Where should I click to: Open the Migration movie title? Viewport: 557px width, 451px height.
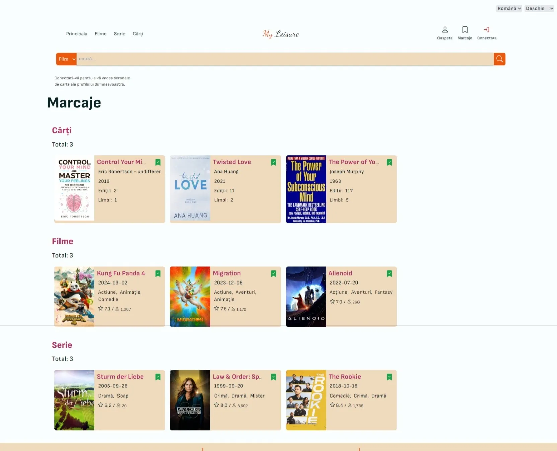point(227,273)
